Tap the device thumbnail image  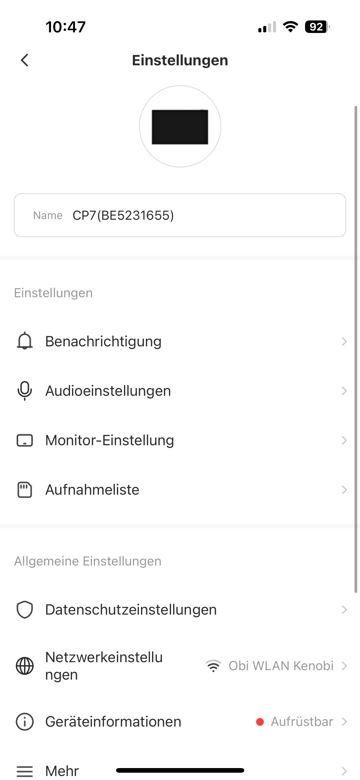[x=180, y=126]
